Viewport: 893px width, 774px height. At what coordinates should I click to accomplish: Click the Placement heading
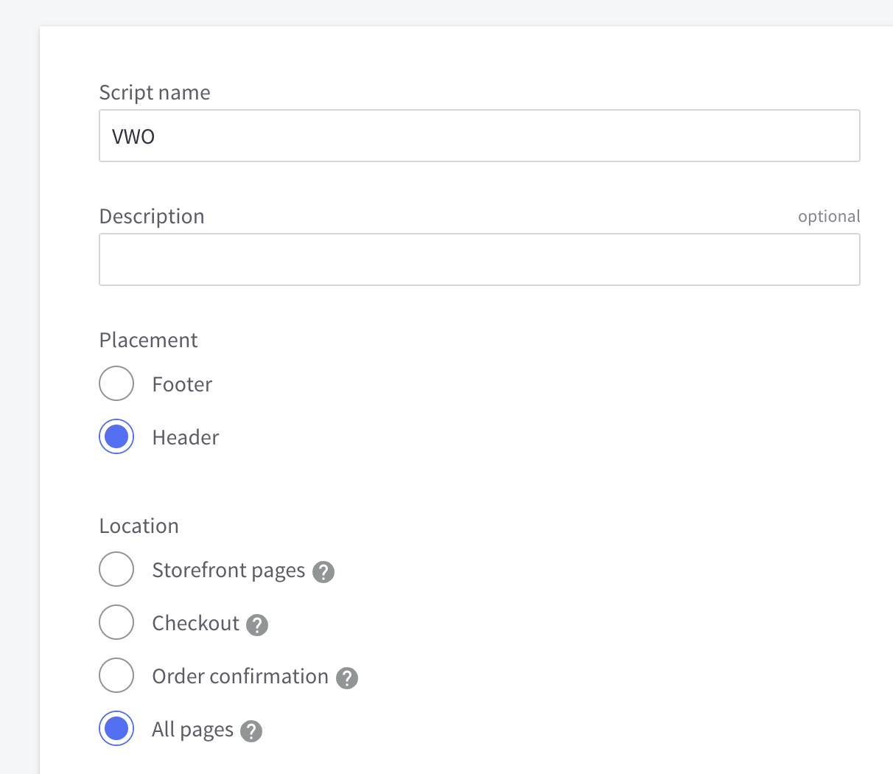click(x=149, y=340)
